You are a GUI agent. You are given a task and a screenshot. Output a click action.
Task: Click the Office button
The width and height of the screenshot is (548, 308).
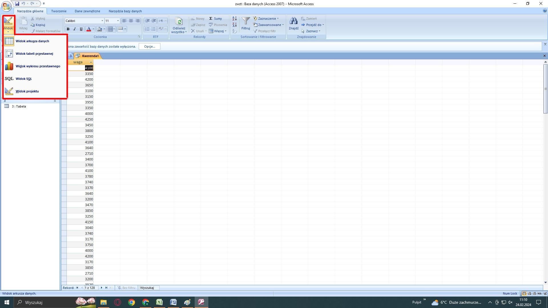(x=6, y=6)
